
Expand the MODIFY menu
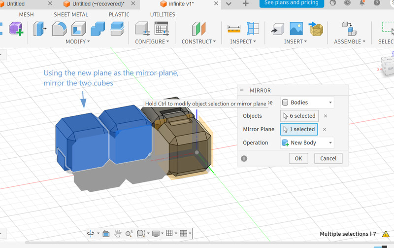(78, 42)
